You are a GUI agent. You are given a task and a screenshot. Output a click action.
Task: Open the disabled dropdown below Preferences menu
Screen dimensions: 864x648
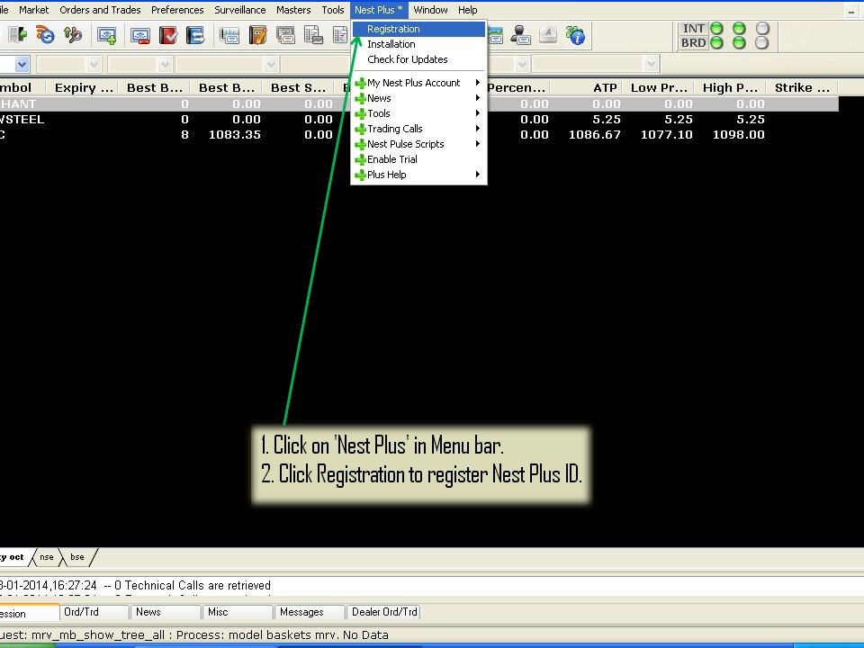164,65
